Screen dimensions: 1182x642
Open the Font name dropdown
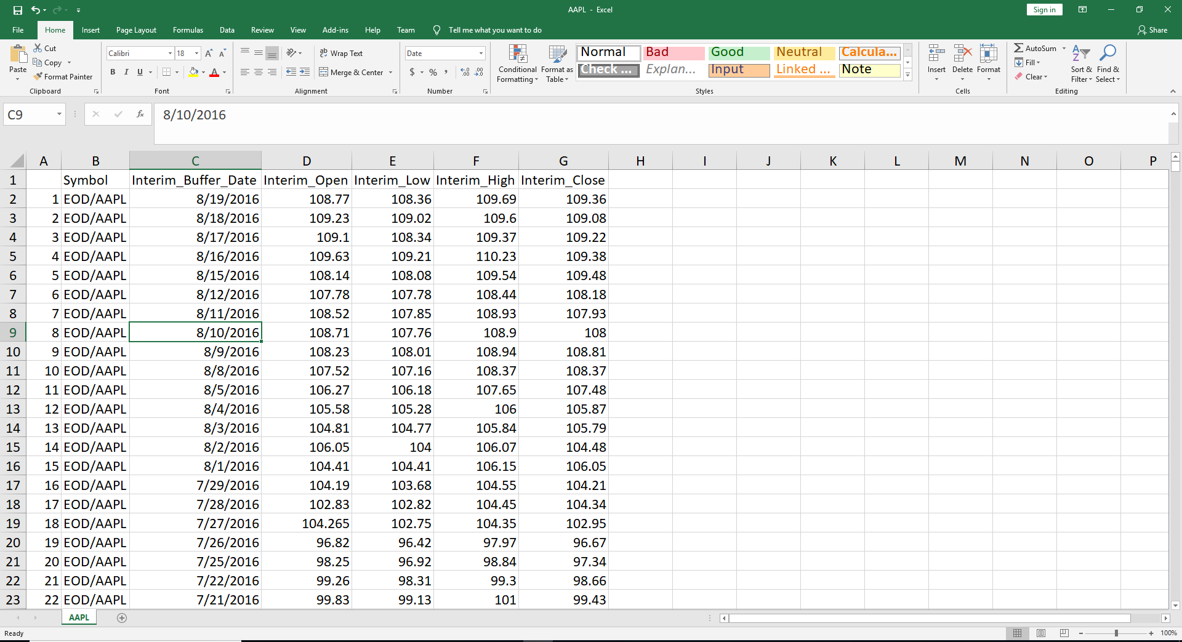pos(170,54)
